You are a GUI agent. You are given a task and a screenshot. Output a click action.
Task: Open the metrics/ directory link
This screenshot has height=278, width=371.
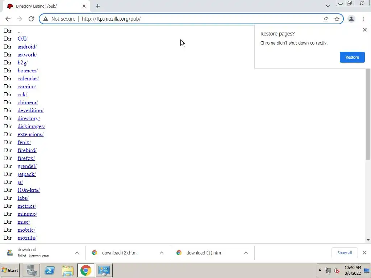click(27, 206)
